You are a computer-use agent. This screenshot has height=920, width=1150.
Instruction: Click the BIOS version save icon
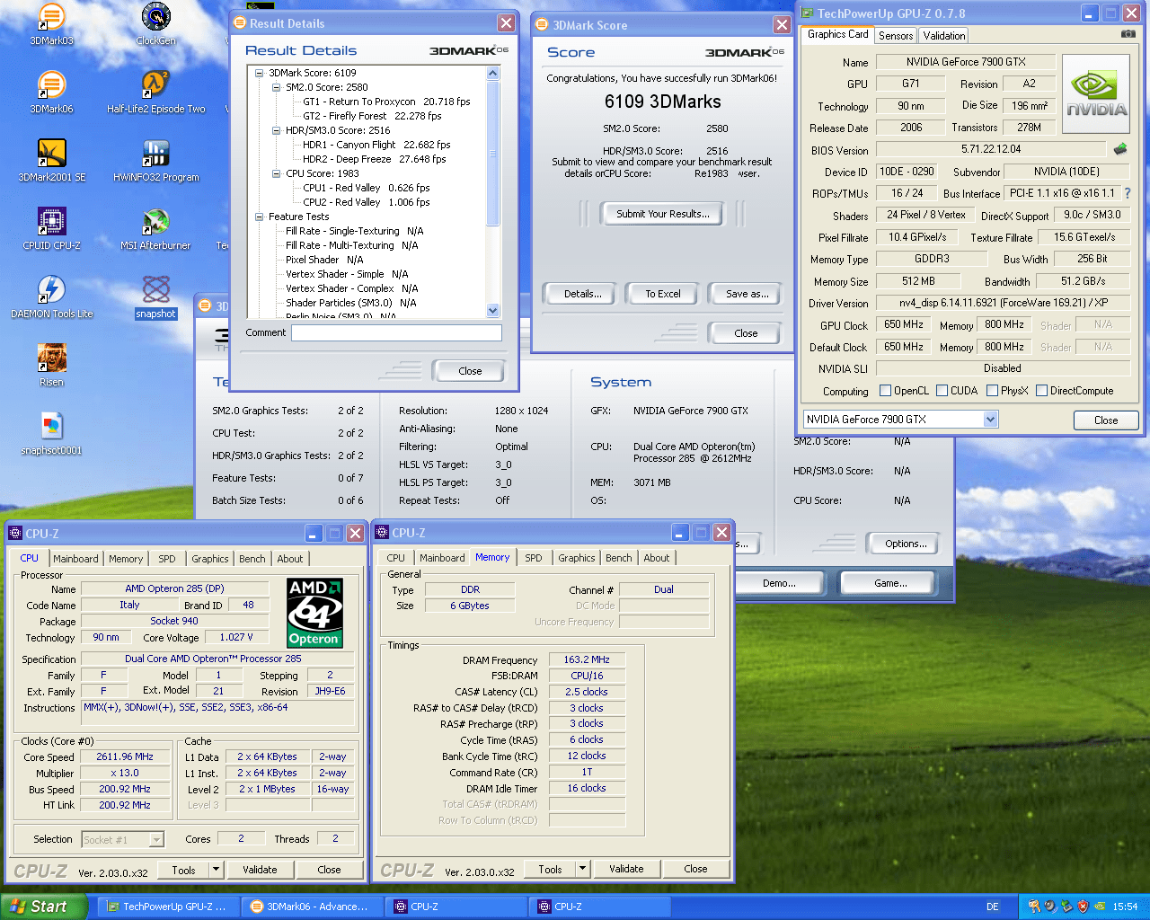[1120, 149]
